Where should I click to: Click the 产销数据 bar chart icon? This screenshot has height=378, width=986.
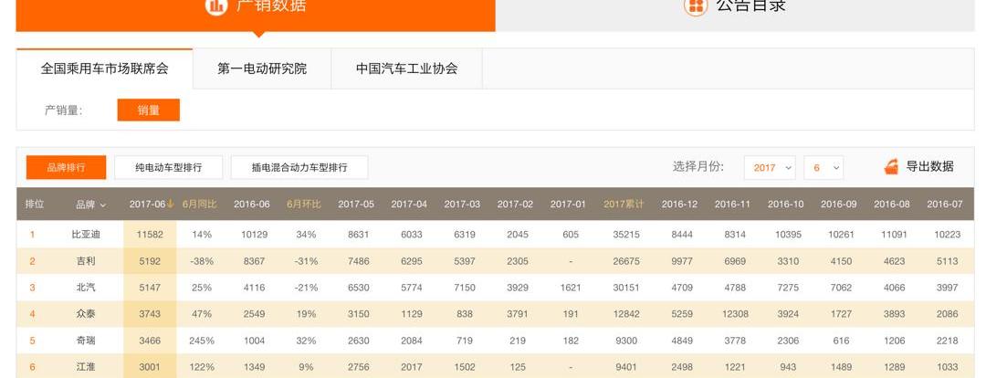click(215, 5)
